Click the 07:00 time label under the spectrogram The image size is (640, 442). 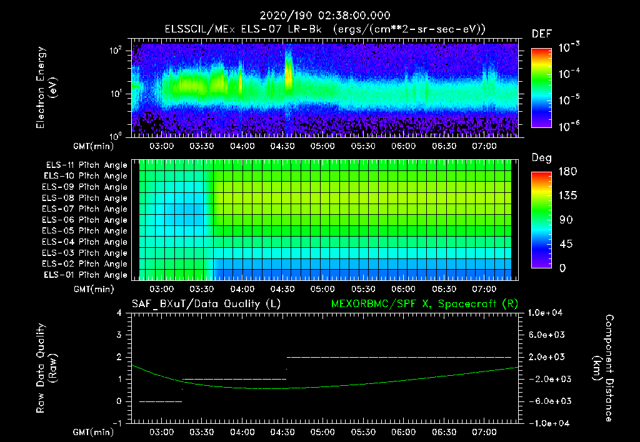[484, 146]
